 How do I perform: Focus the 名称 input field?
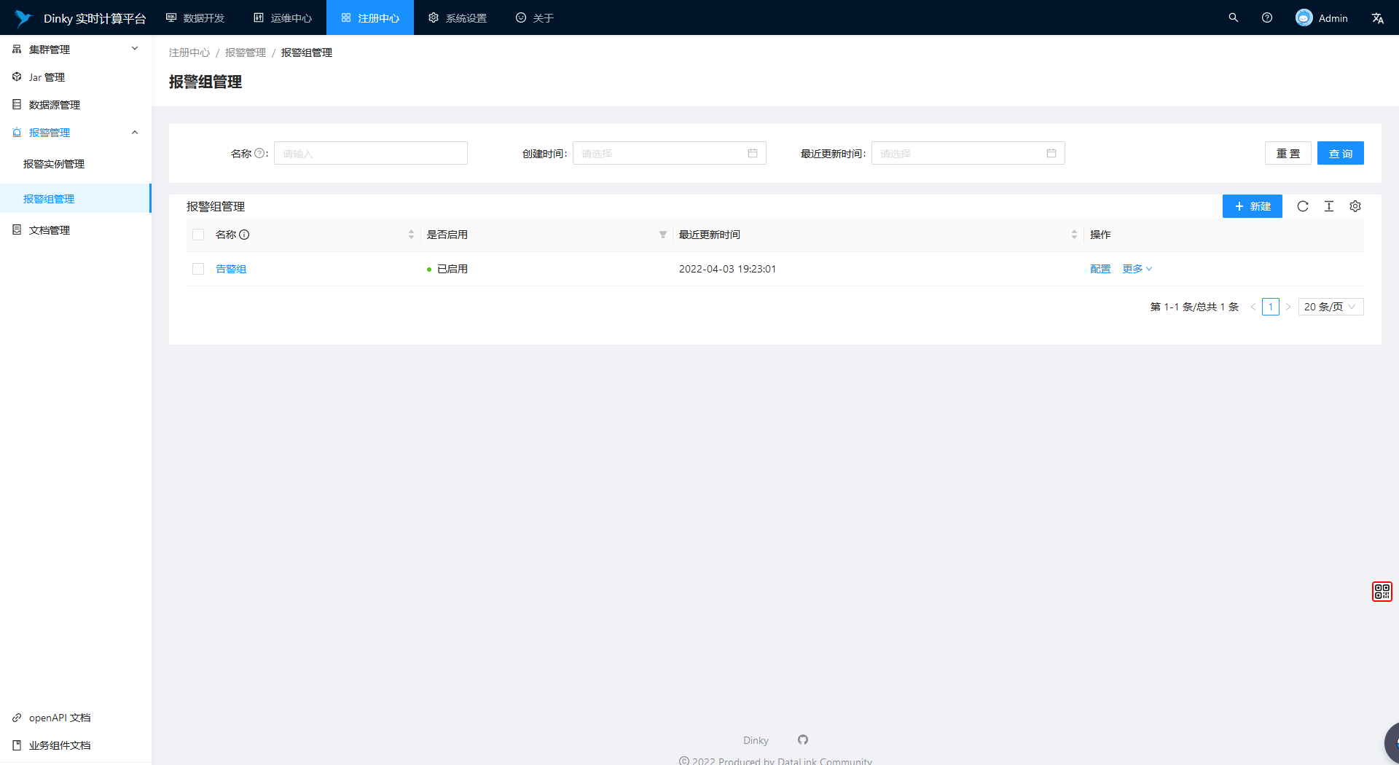[371, 153]
